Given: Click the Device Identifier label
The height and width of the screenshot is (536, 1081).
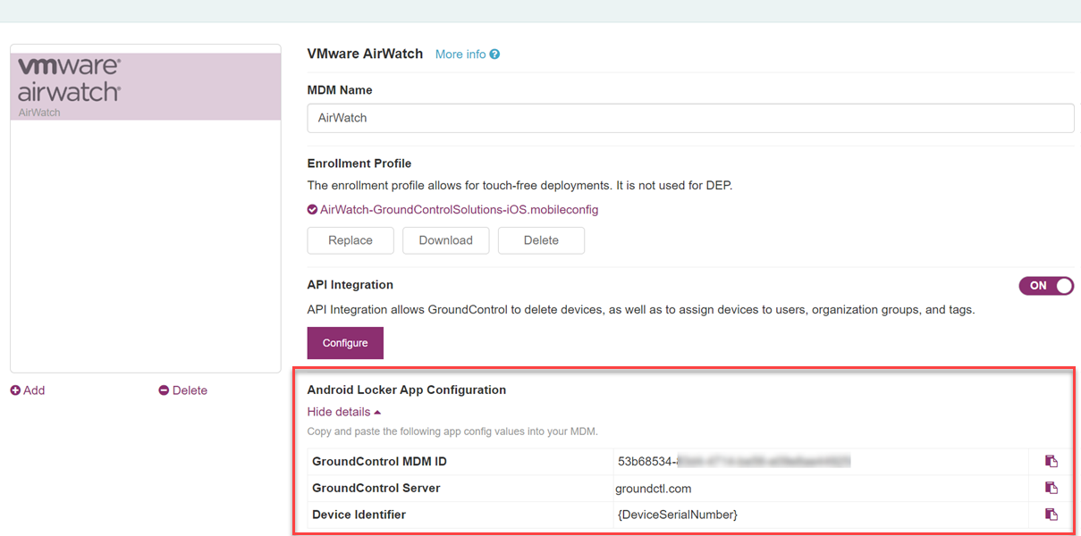Looking at the screenshot, I should coord(359,515).
